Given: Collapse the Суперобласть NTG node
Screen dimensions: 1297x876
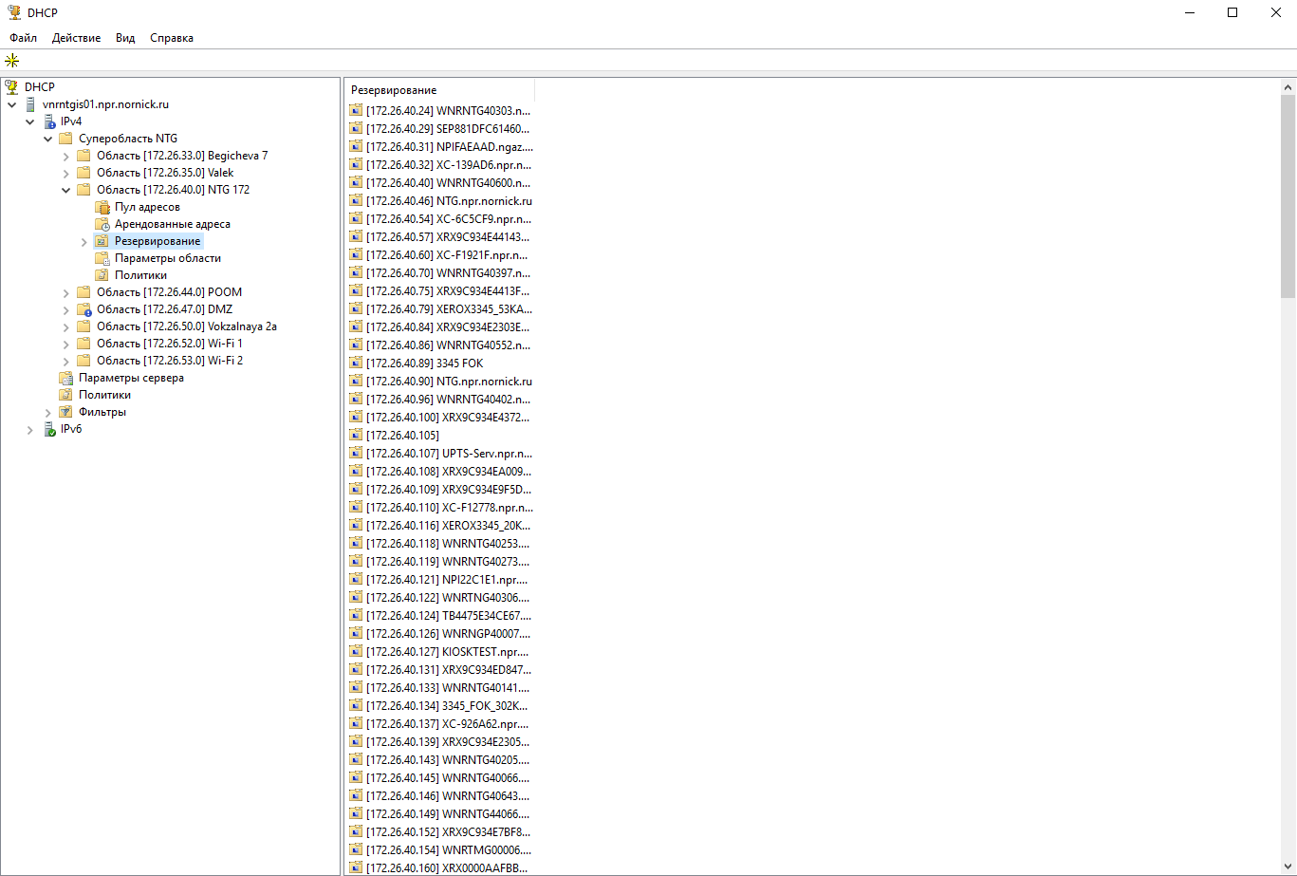Looking at the screenshot, I should click(47, 139).
